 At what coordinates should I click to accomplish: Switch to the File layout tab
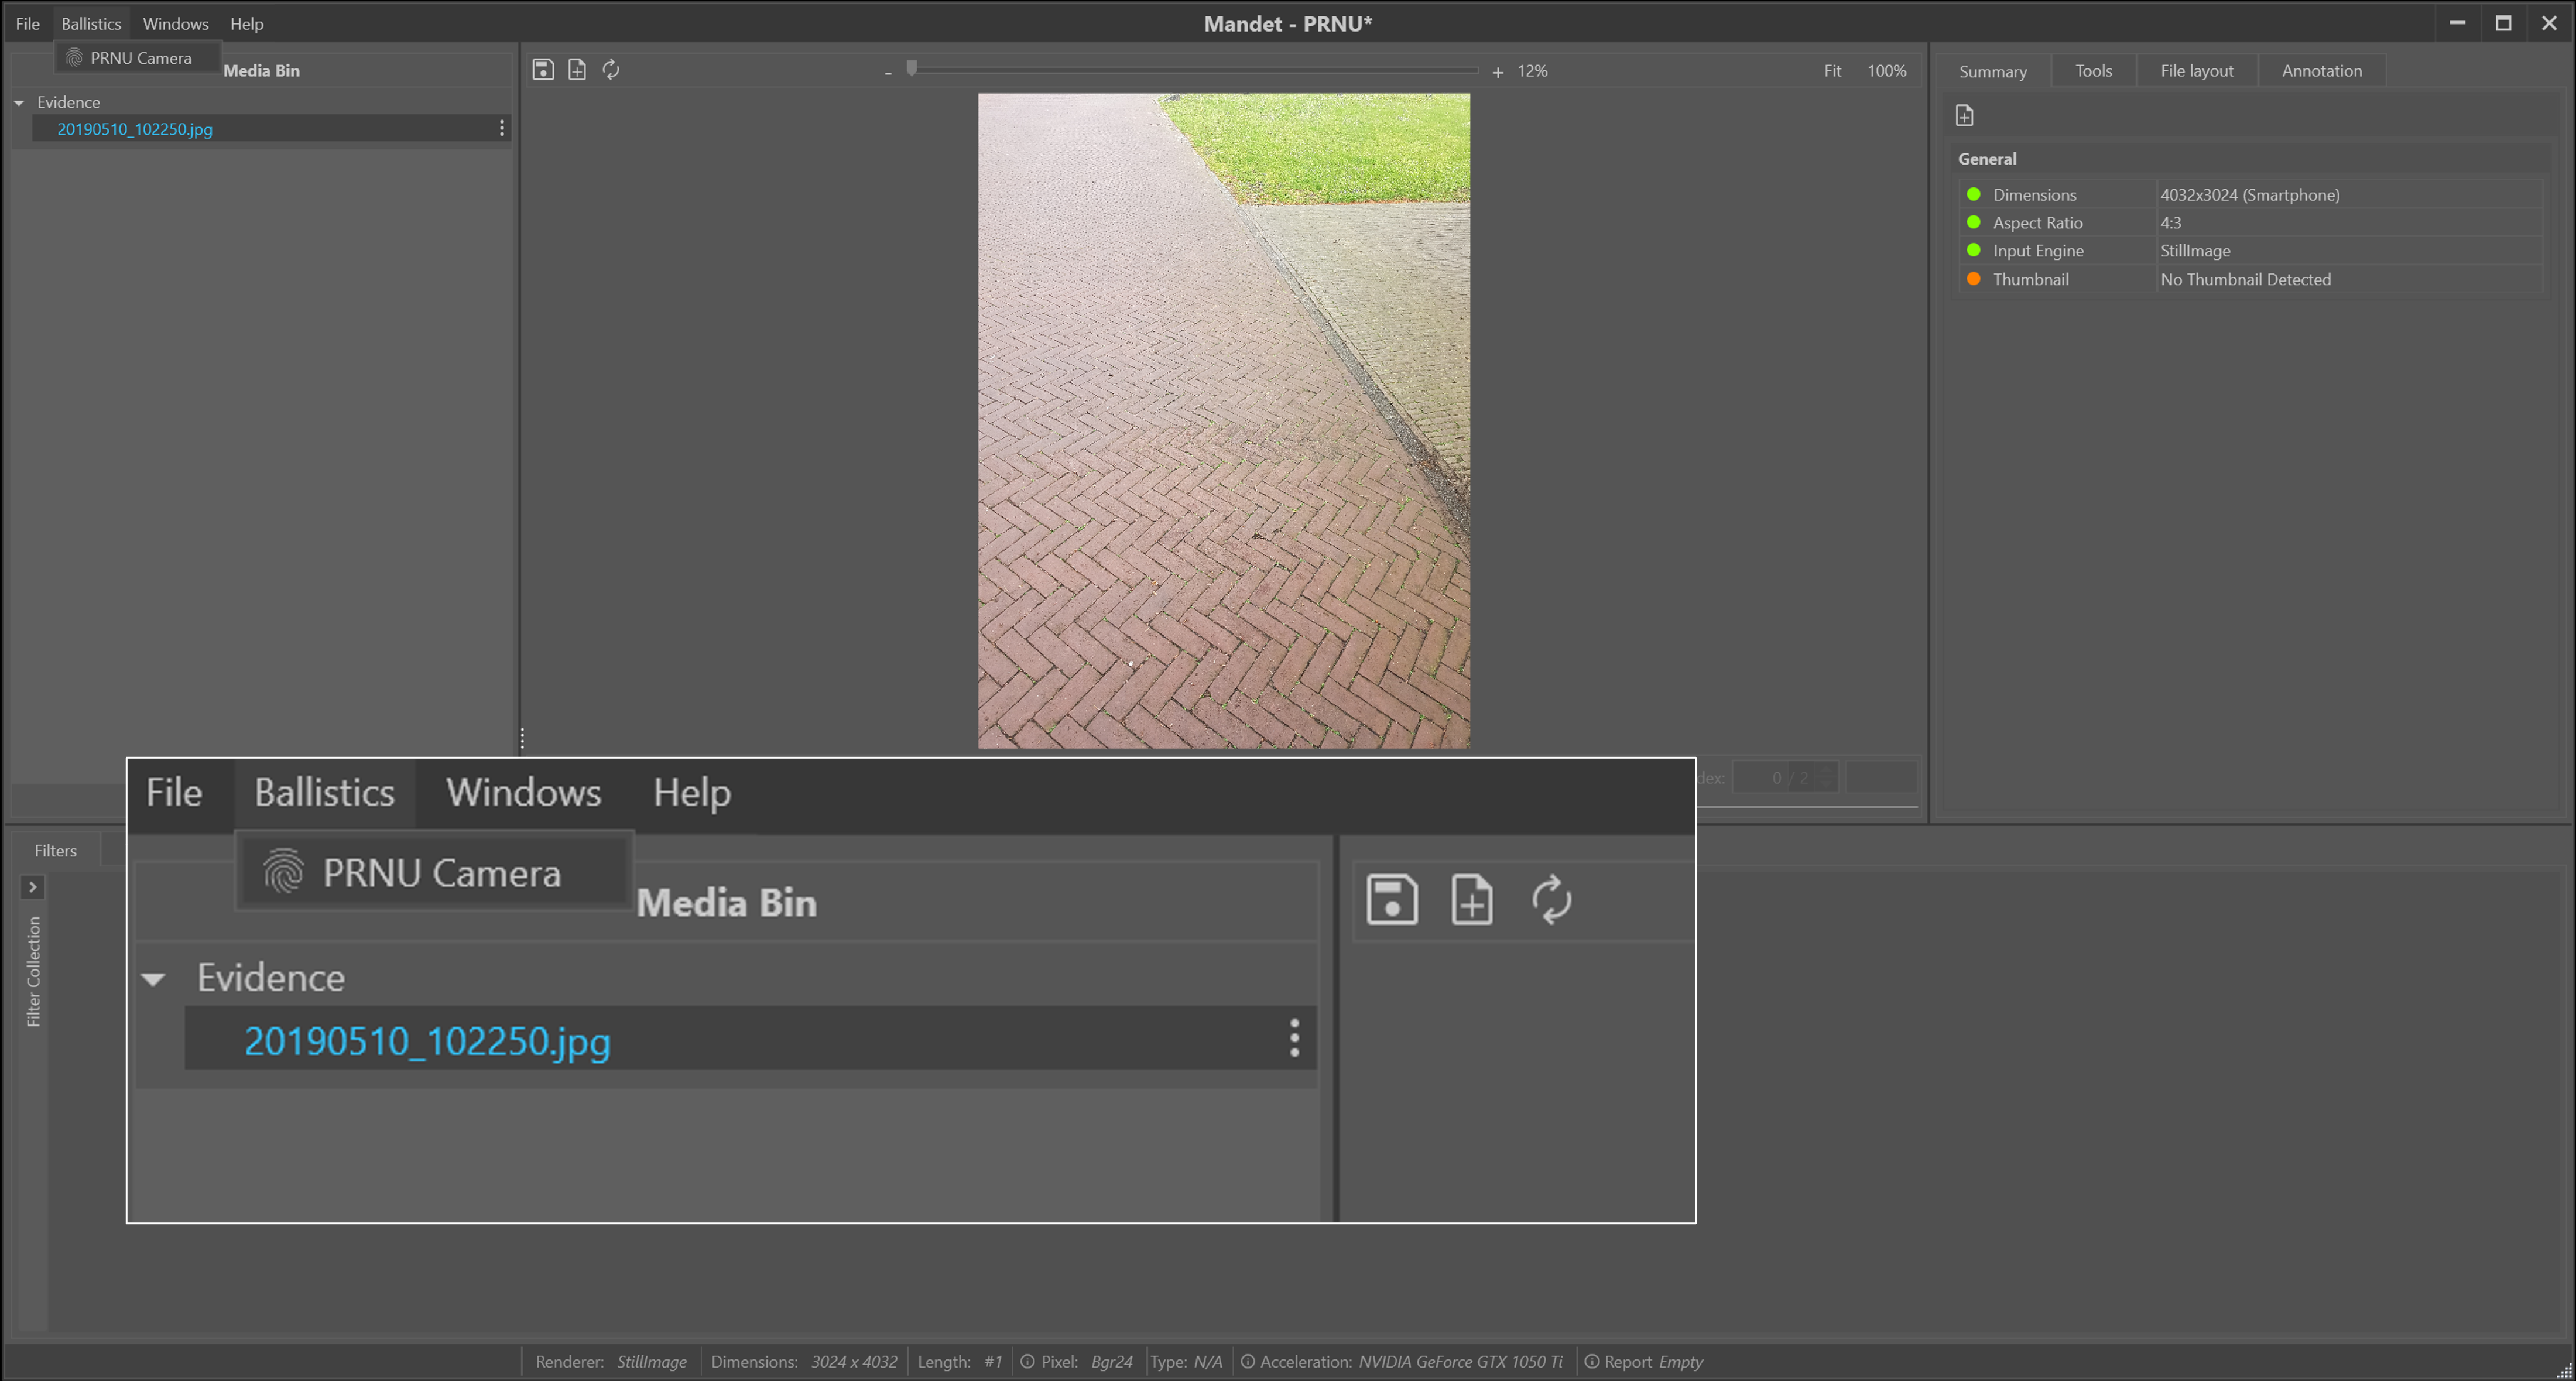coord(2196,71)
